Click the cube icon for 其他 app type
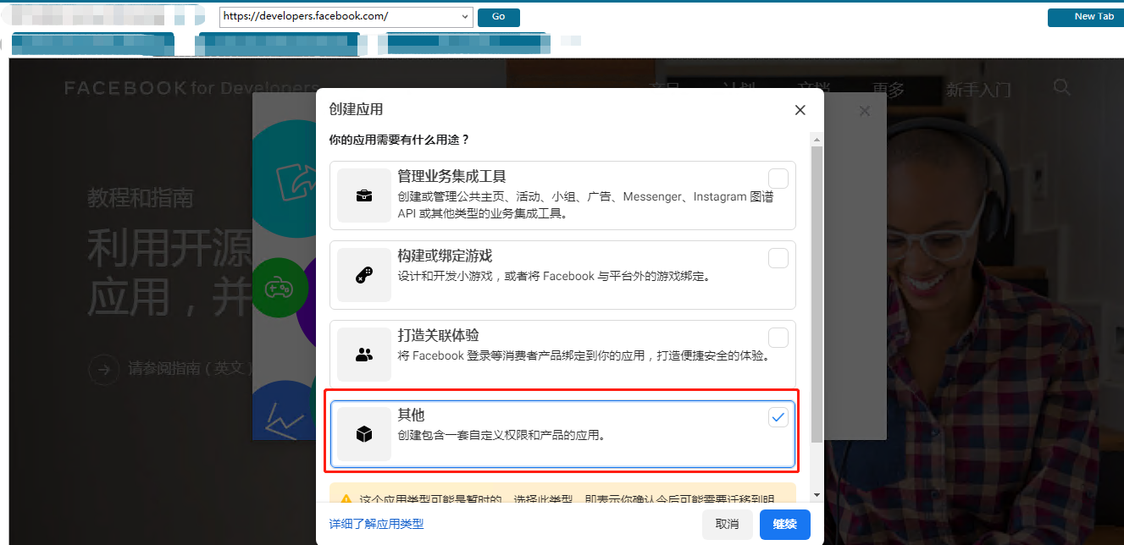 tap(363, 433)
